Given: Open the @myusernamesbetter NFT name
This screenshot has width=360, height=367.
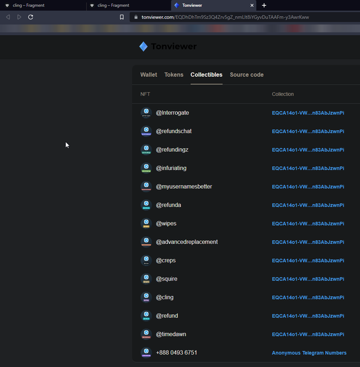Looking at the screenshot, I should [x=184, y=186].
